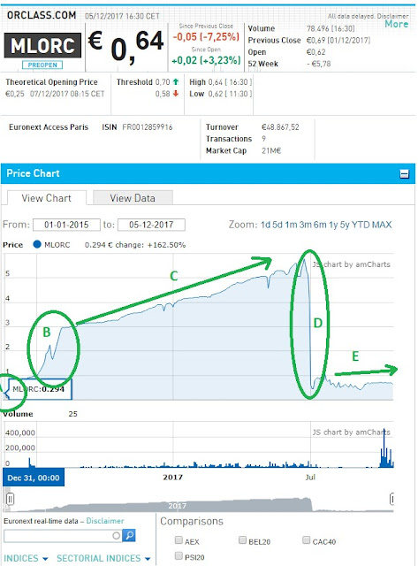Click the More link
The image size is (418, 566).
(397, 24)
